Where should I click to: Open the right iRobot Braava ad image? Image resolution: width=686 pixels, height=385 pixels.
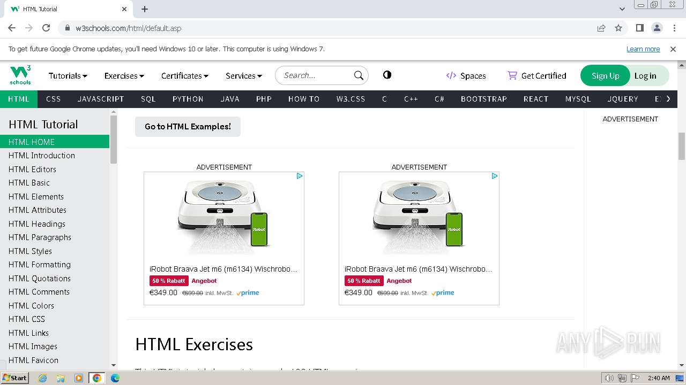point(419,217)
